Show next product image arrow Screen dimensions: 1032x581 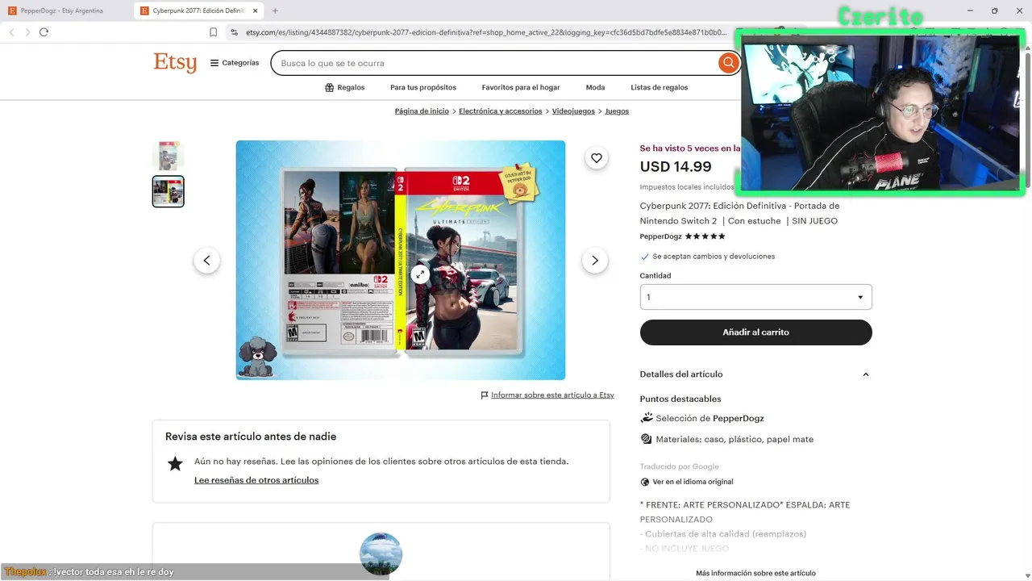[595, 260]
